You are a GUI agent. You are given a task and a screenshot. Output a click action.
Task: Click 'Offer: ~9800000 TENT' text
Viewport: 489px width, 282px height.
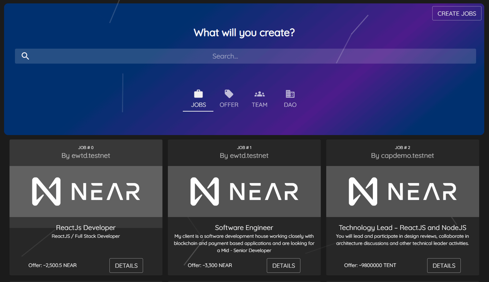[370, 265]
